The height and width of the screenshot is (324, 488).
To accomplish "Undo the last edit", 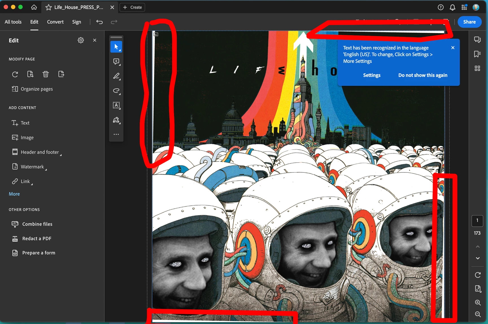I will coord(99,22).
